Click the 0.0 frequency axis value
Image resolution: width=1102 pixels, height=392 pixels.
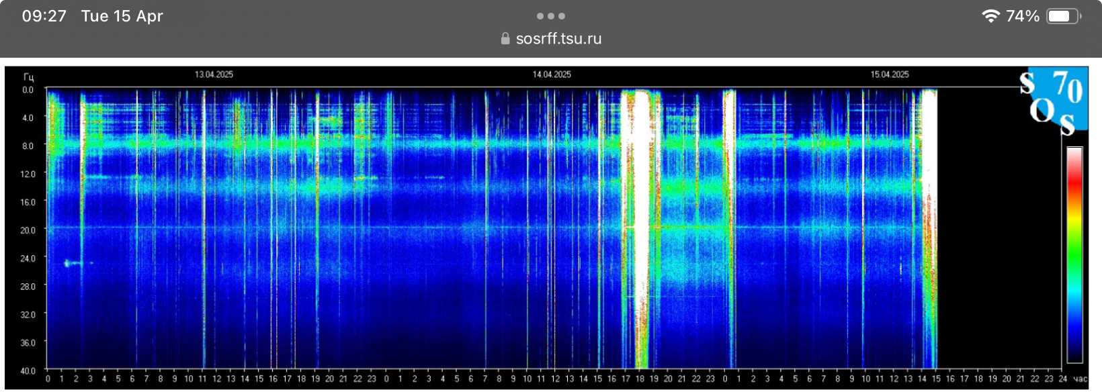click(x=28, y=90)
